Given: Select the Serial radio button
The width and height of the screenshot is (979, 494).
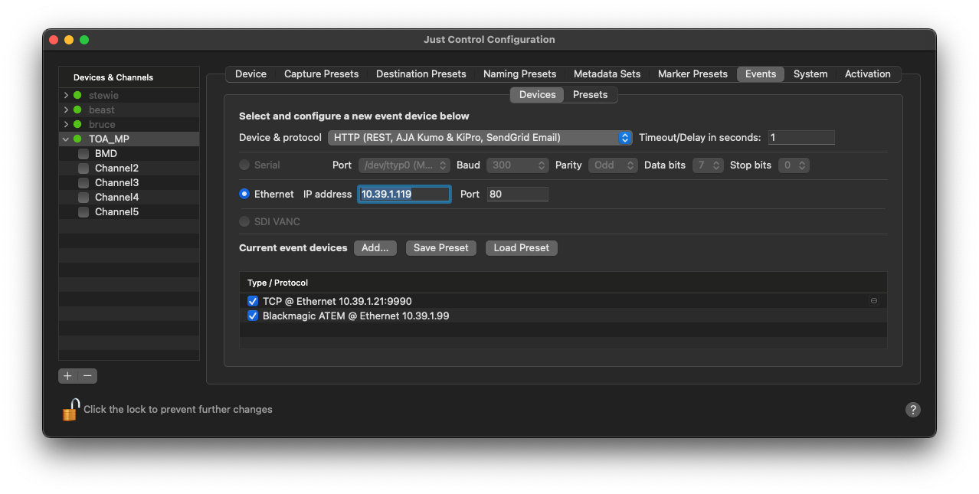Looking at the screenshot, I should coord(244,165).
